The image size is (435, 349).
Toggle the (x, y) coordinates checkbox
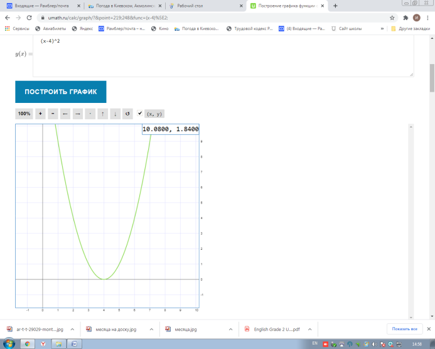(x=140, y=113)
